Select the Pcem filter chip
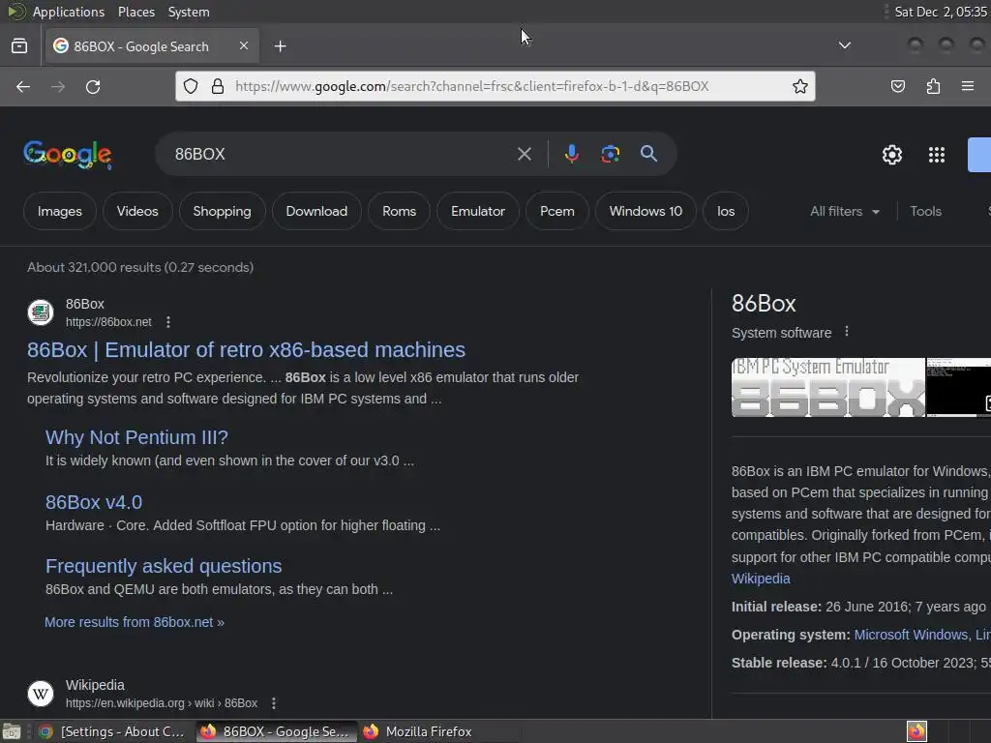The height and width of the screenshot is (743, 991). point(556,211)
